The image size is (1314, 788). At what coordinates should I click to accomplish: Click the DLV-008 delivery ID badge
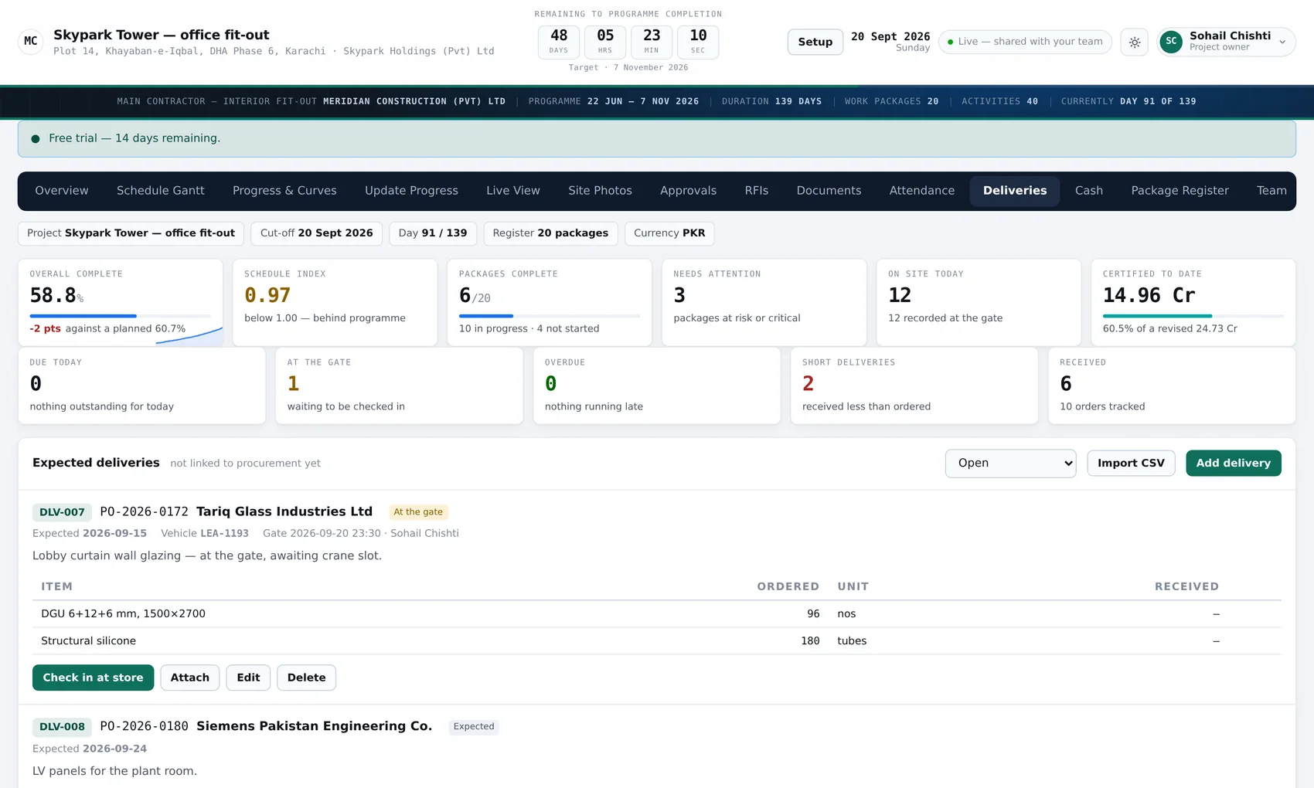point(62,727)
